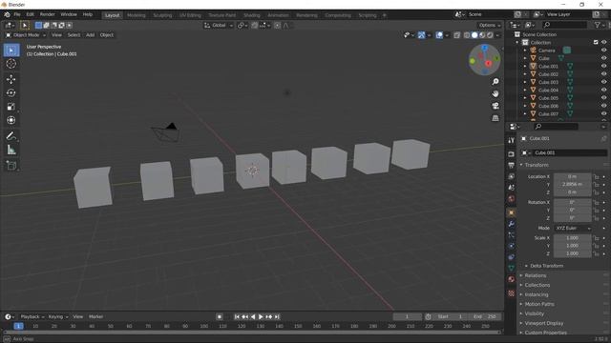Screen dimensions: 611x343
Task: Hide Cube.001 via its eye icon
Action: [603, 66]
